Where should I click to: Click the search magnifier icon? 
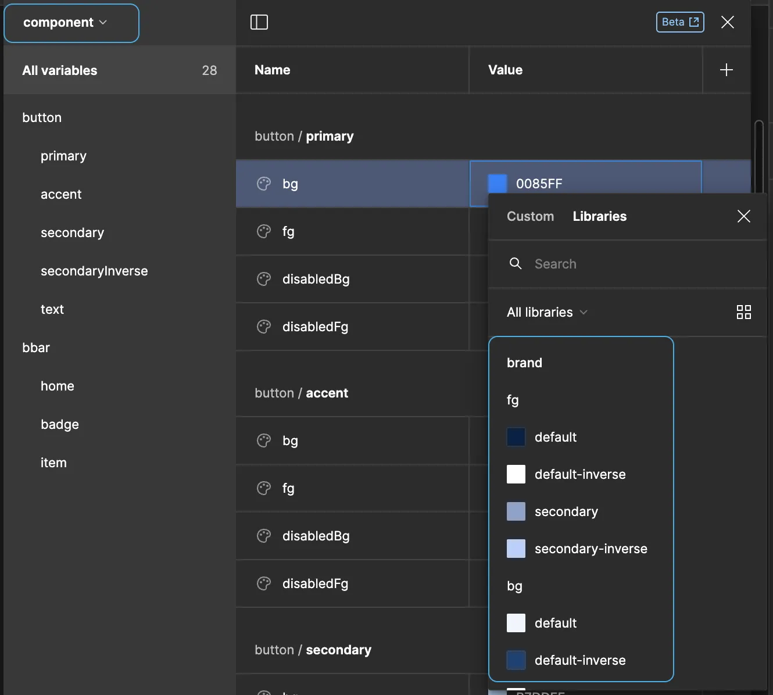[x=515, y=264]
